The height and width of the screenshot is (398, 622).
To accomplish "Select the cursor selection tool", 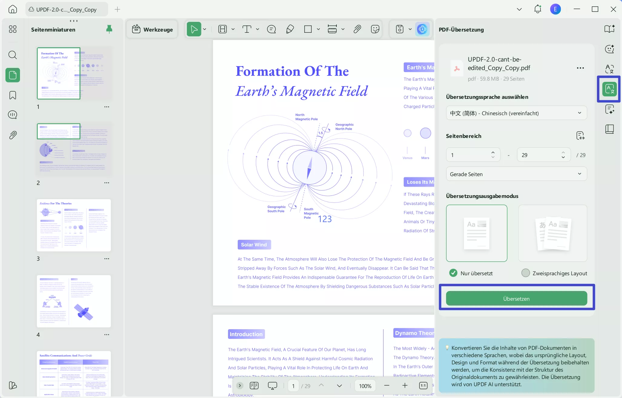I will (194, 29).
